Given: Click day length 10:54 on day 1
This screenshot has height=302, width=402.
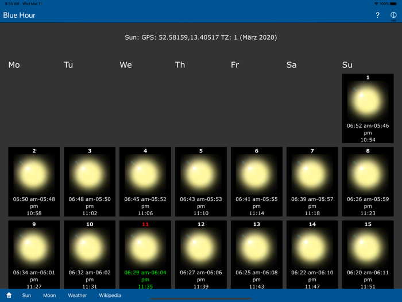Looking at the screenshot, I should (368, 140).
